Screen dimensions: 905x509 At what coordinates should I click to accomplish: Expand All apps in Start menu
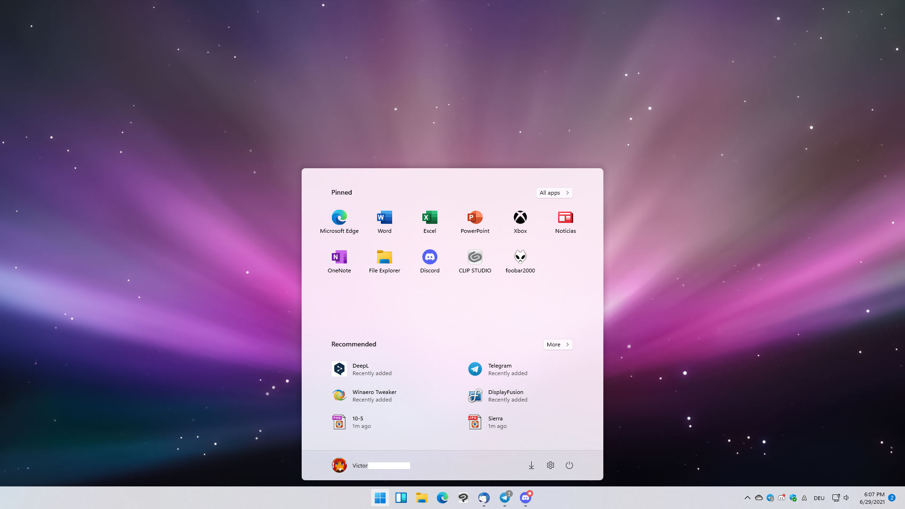click(554, 192)
